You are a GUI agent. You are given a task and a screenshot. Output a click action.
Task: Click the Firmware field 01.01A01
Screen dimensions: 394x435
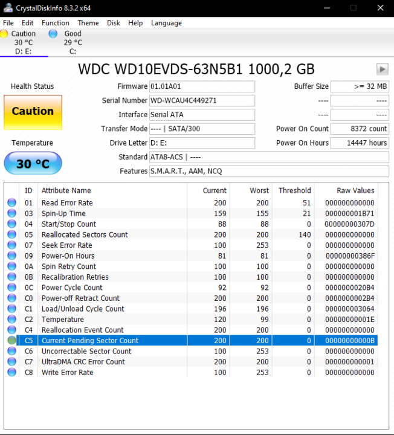(x=202, y=86)
